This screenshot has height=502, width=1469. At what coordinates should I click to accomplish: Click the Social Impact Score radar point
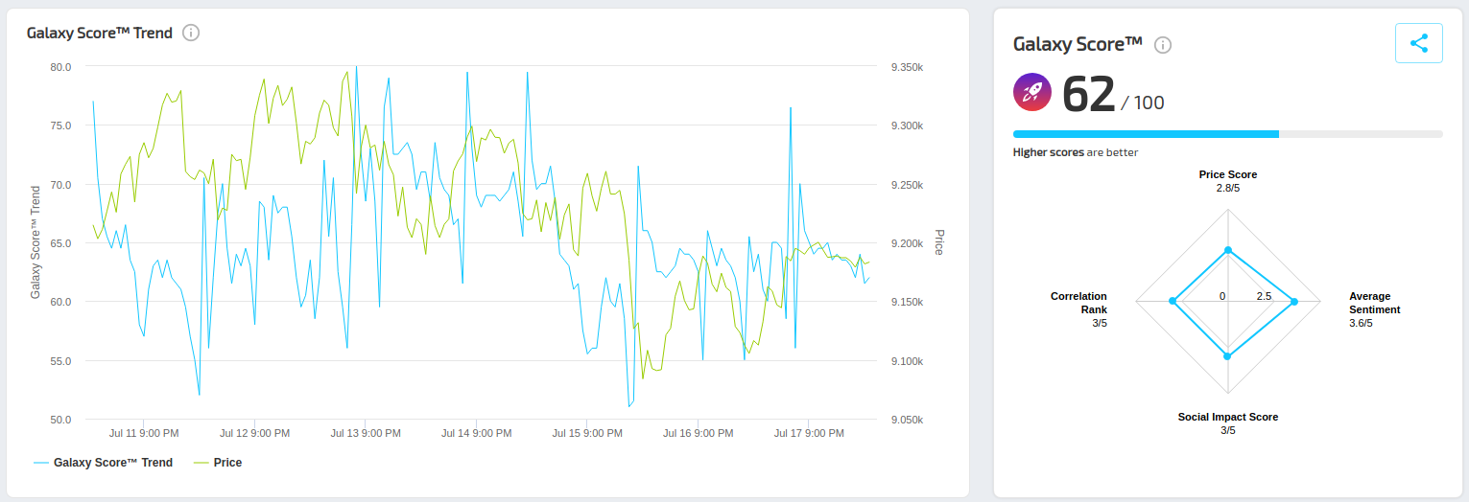click(1227, 355)
